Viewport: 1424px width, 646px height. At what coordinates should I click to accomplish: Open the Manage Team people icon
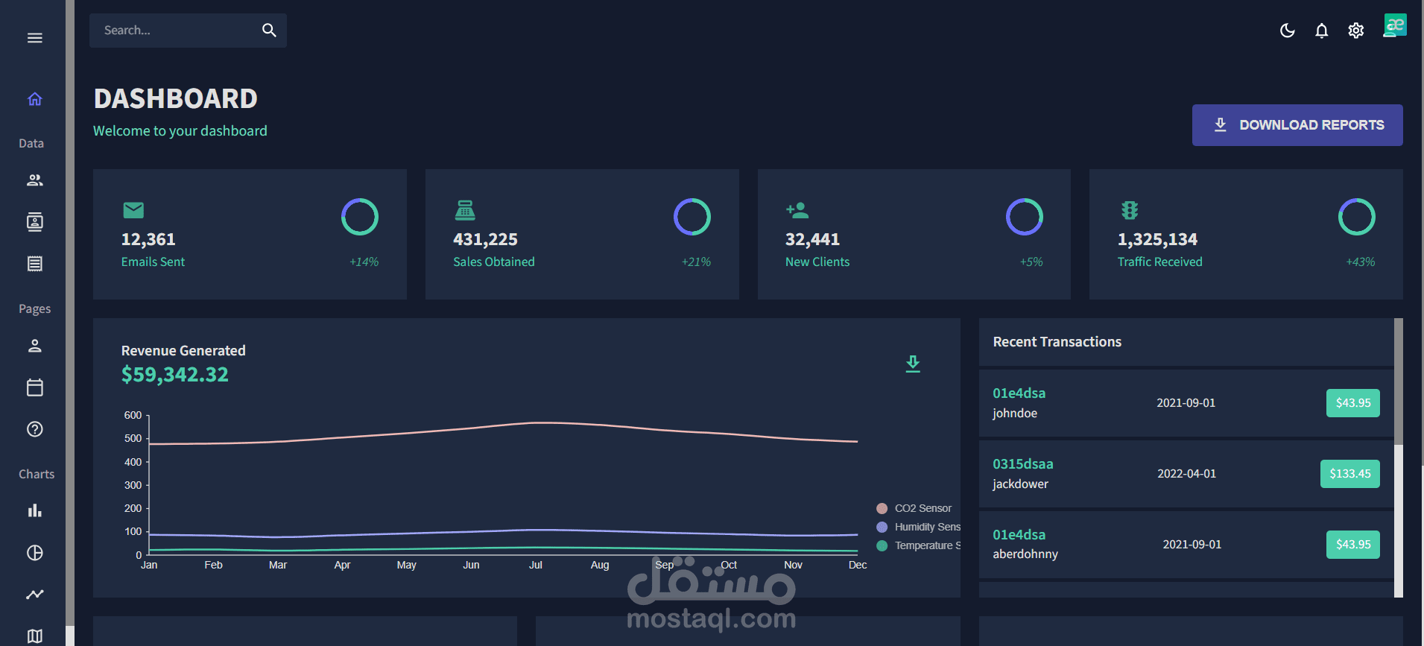tap(35, 180)
